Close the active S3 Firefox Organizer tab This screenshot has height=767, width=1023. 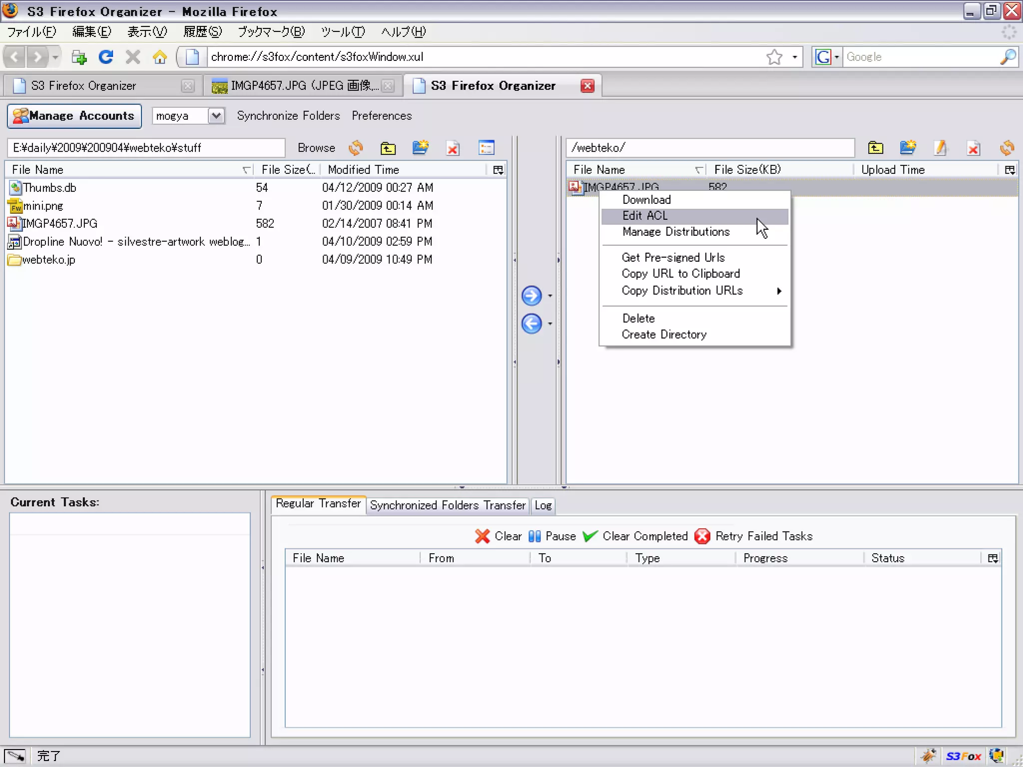click(x=587, y=86)
